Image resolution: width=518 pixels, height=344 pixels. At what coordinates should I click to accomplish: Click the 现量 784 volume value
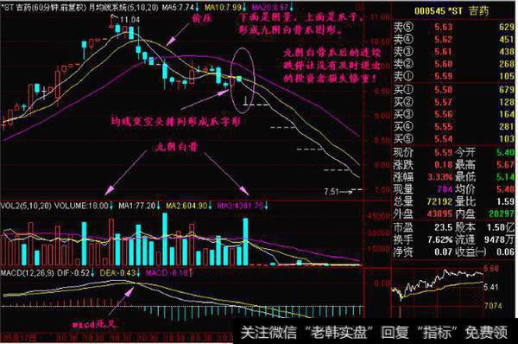pos(423,189)
